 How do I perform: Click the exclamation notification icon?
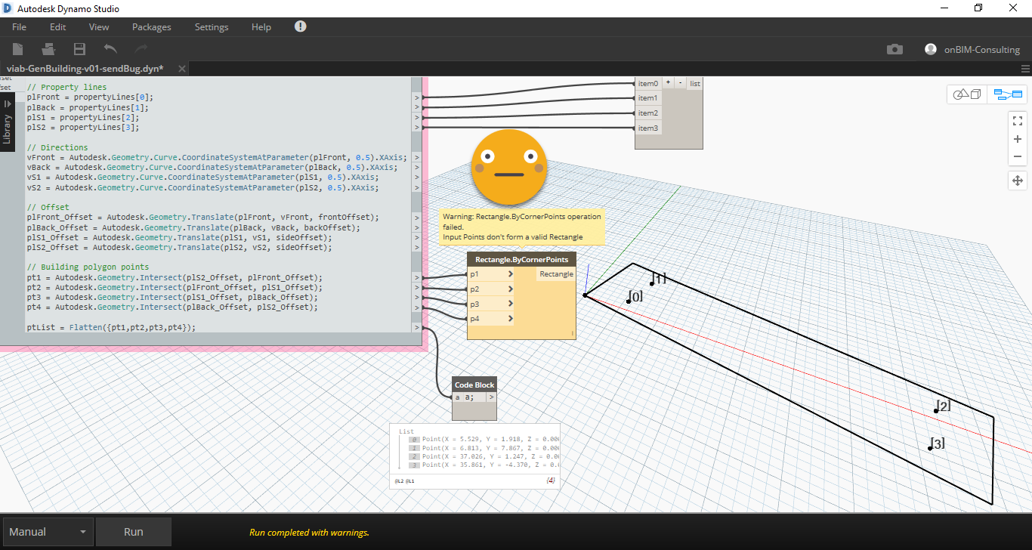click(301, 26)
